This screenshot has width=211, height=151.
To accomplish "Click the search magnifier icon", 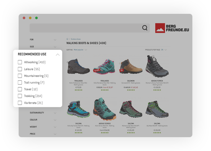I will tap(145, 28).
